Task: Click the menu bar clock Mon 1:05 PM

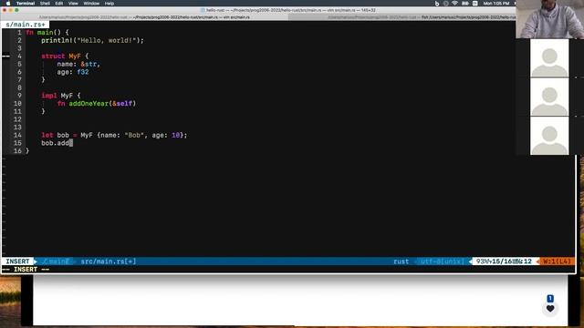Action: point(496,4)
